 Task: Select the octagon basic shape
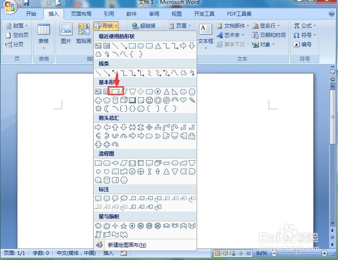point(158,92)
